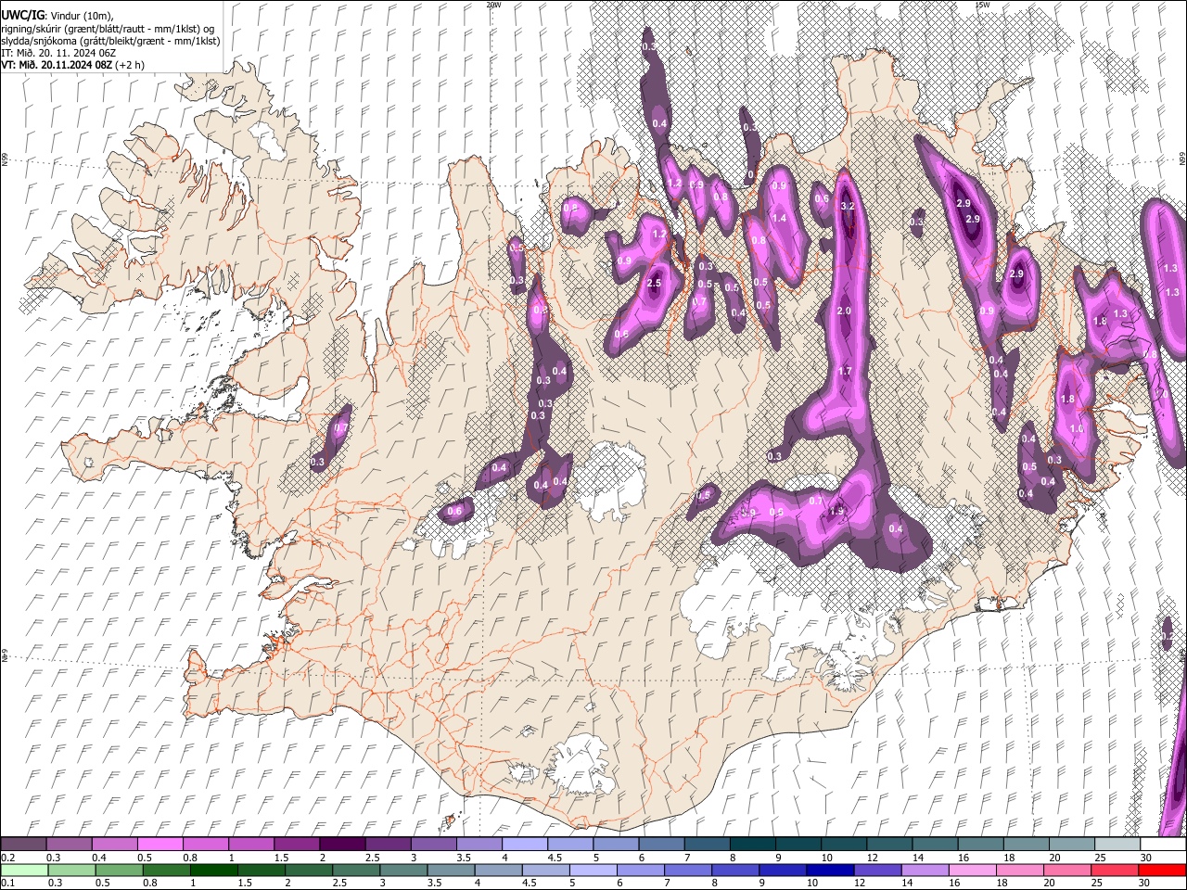Screen dimensions: 1187x890
Task: Click the upper legend swatch starting at 0.3
Action: tap(69, 845)
